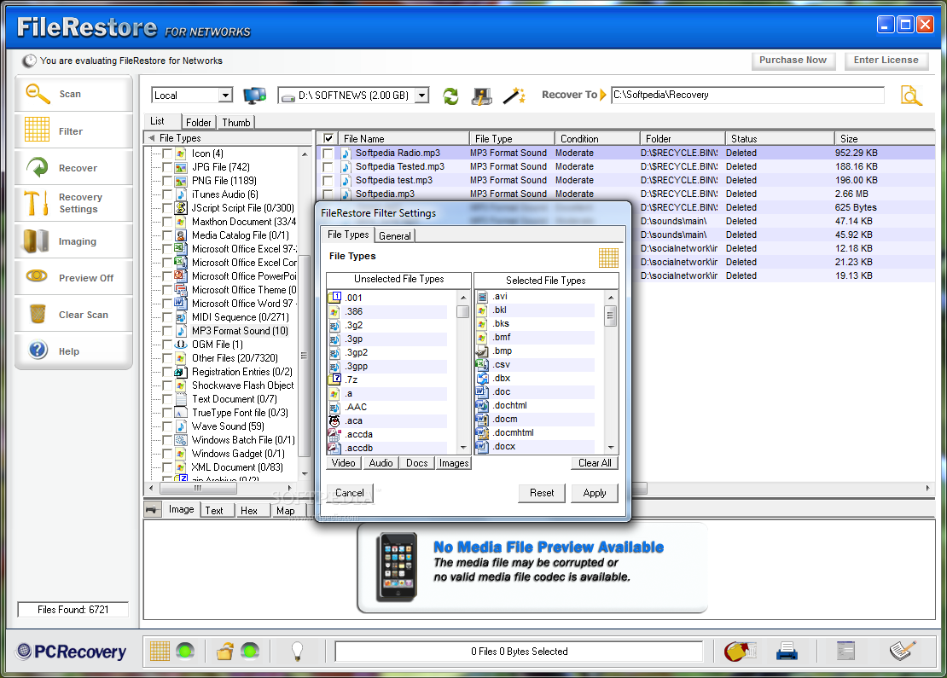Image resolution: width=947 pixels, height=678 pixels.
Task: Click the Purchase Now button
Action: pyautogui.click(x=793, y=61)
